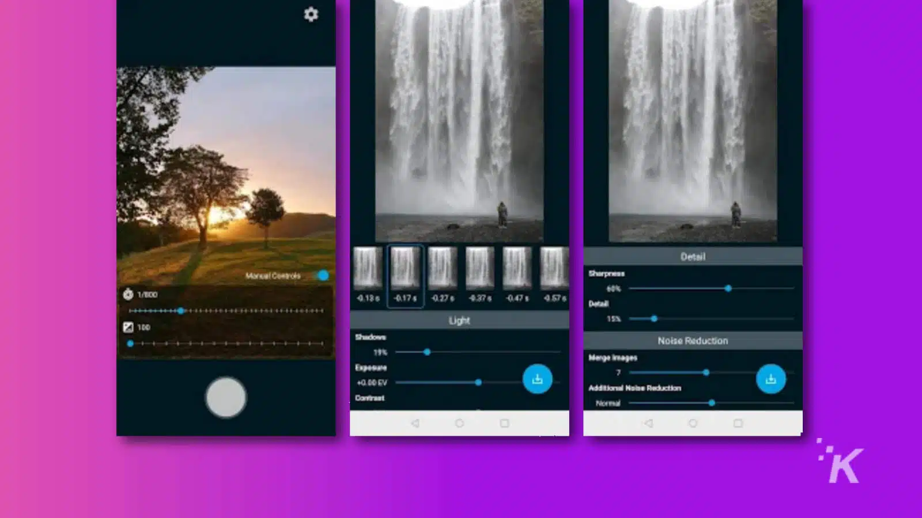Toggle the Manual Controls switch

pos(323,276)
